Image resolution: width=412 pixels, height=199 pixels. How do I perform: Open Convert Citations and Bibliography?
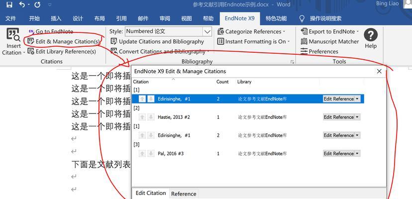pos(160,52)
